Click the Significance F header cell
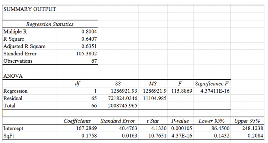Screen dimensions: 268x143 click(x=212, y=83)
